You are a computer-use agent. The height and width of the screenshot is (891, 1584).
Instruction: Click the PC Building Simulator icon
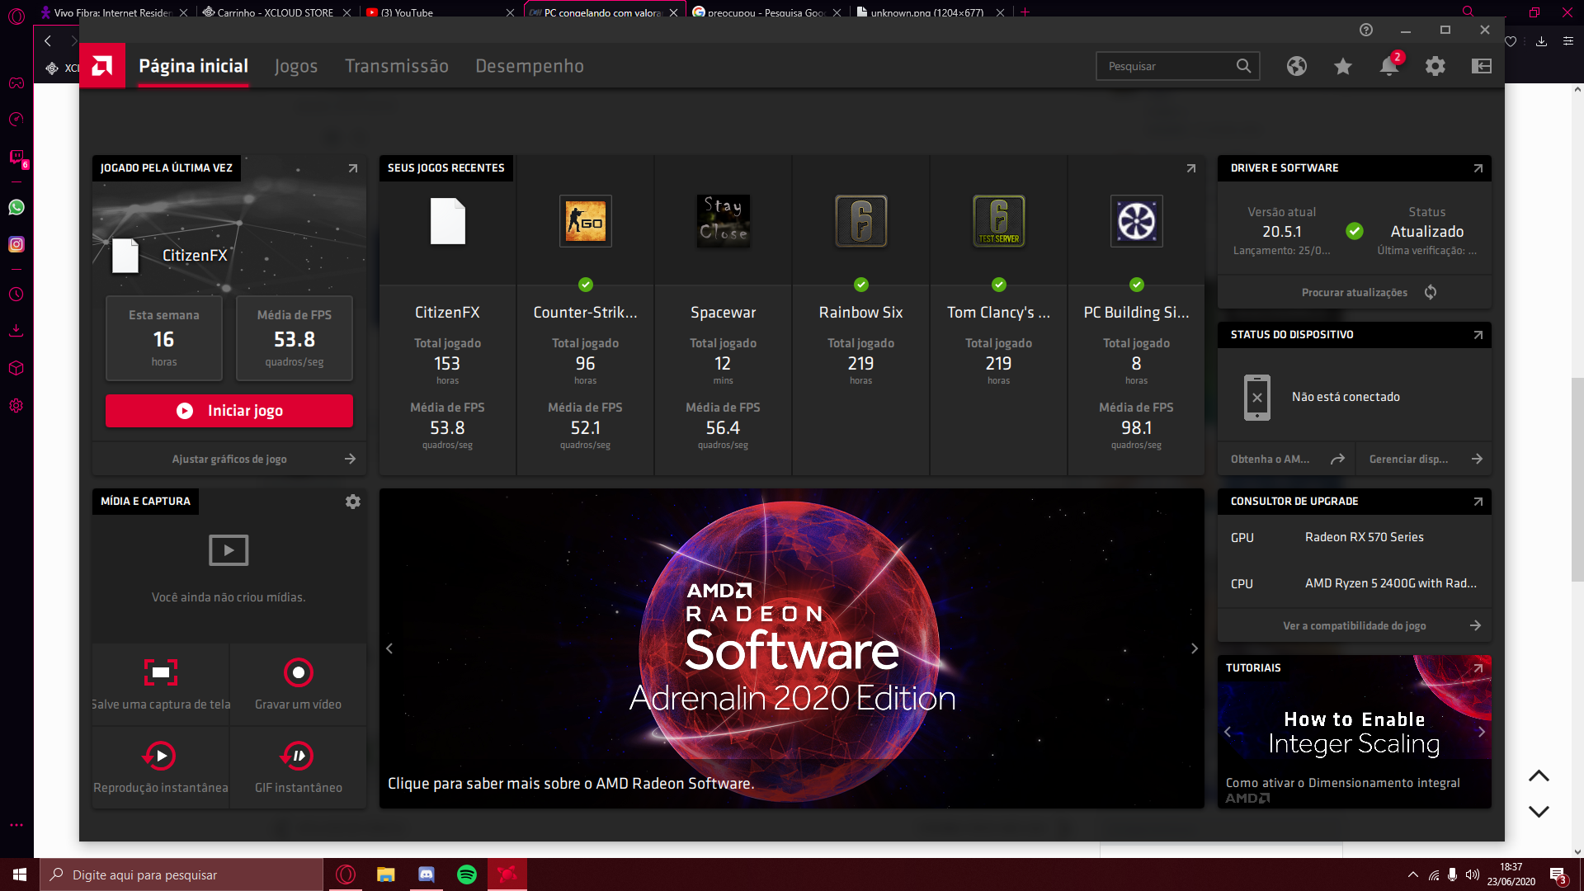pyautogui.click(x=1137, y=221)
